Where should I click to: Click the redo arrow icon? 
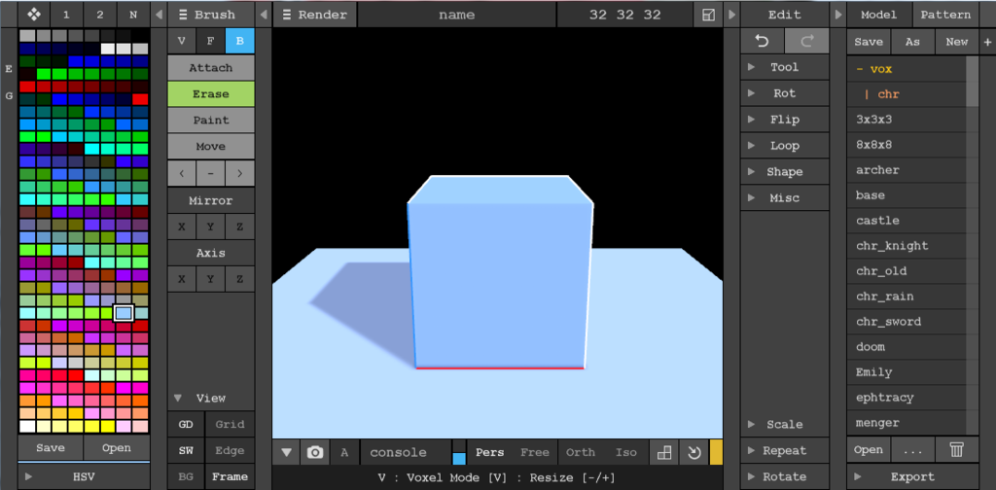click(806, 41)
